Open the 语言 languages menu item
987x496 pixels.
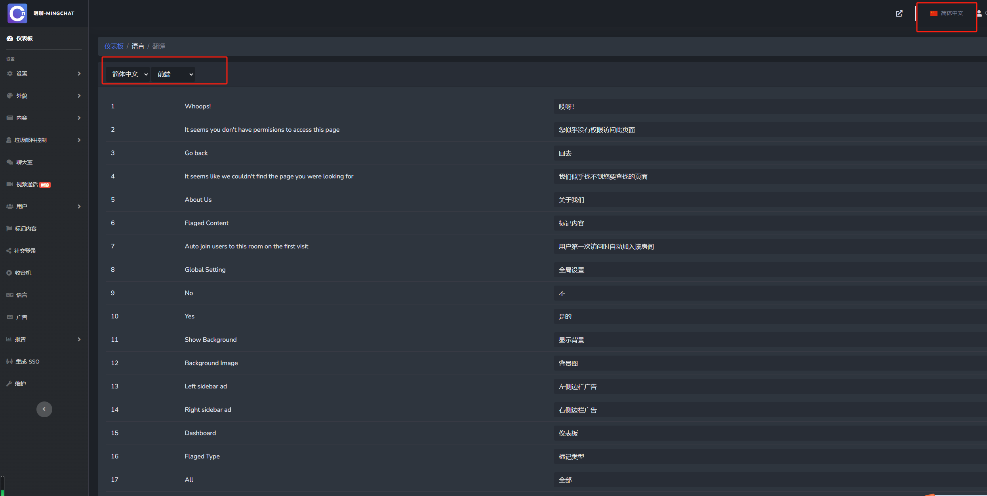coord(21,295)
